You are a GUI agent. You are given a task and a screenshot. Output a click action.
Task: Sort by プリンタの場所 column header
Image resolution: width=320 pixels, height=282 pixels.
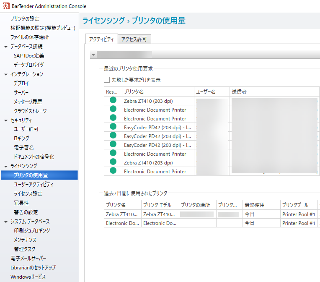(x=198, y=205)
